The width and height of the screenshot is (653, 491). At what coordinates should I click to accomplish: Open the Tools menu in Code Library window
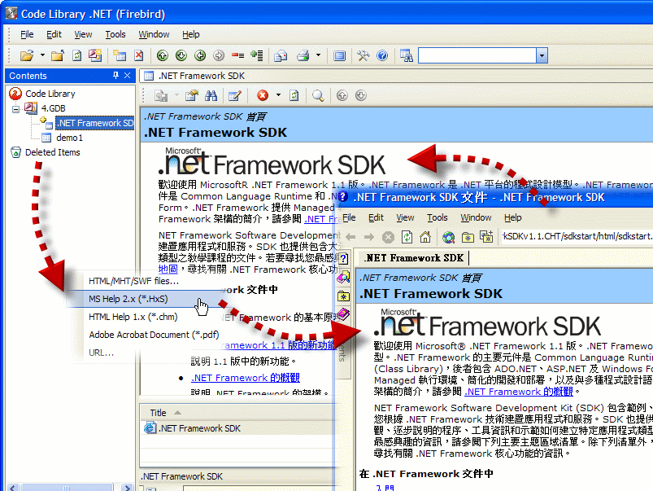[115, 34]
